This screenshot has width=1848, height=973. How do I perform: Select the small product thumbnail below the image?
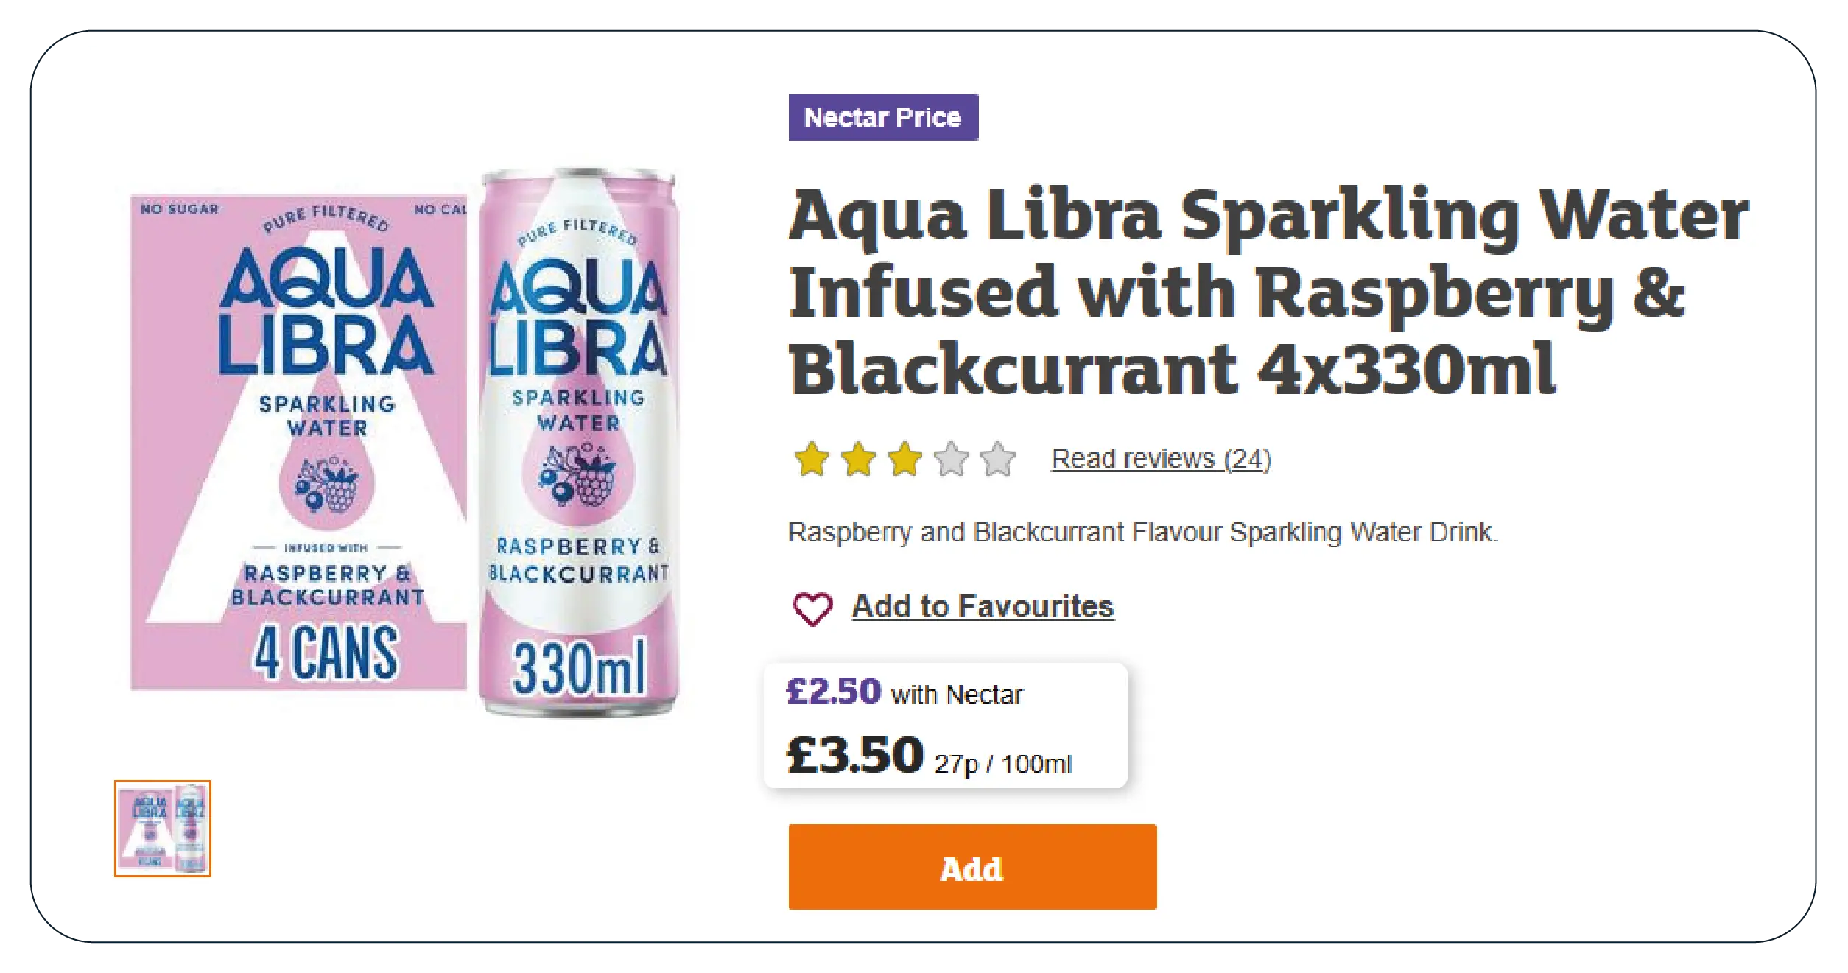(163, 828)
